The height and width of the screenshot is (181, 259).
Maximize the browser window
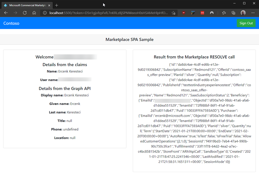point(244,3)
